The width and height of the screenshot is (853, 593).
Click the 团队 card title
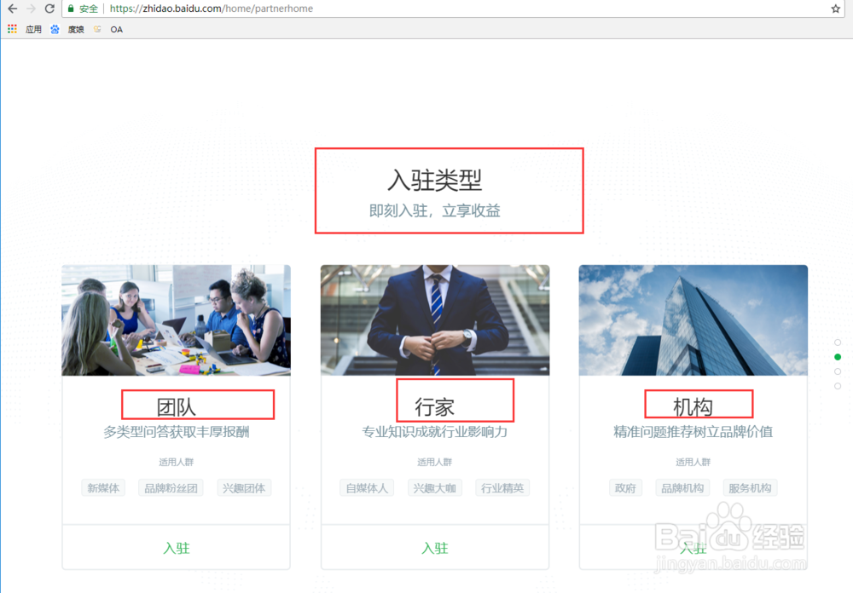tap(177, 406)
